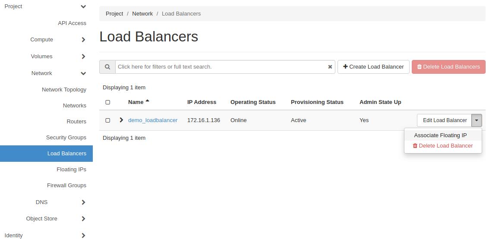The width and height of the screenshot is (486, 239).
Task: Expand demo_loadbalancer row details
Action: [121, 120]
